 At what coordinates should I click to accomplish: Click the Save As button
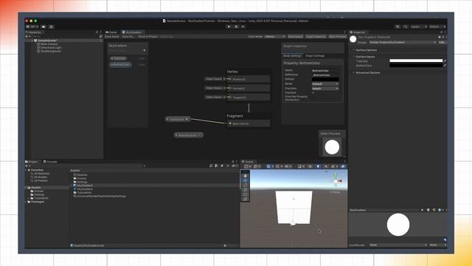[x=128, y=36]
